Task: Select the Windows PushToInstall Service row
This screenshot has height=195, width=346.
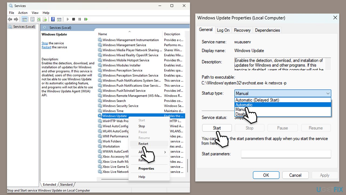Action: (x=141, y=91)
